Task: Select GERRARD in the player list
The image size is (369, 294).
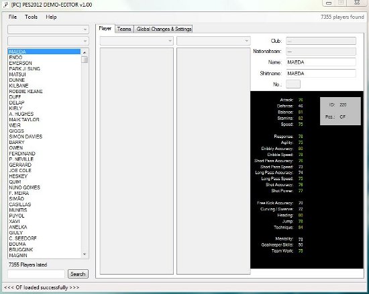Action: click(x=44, y=165)
